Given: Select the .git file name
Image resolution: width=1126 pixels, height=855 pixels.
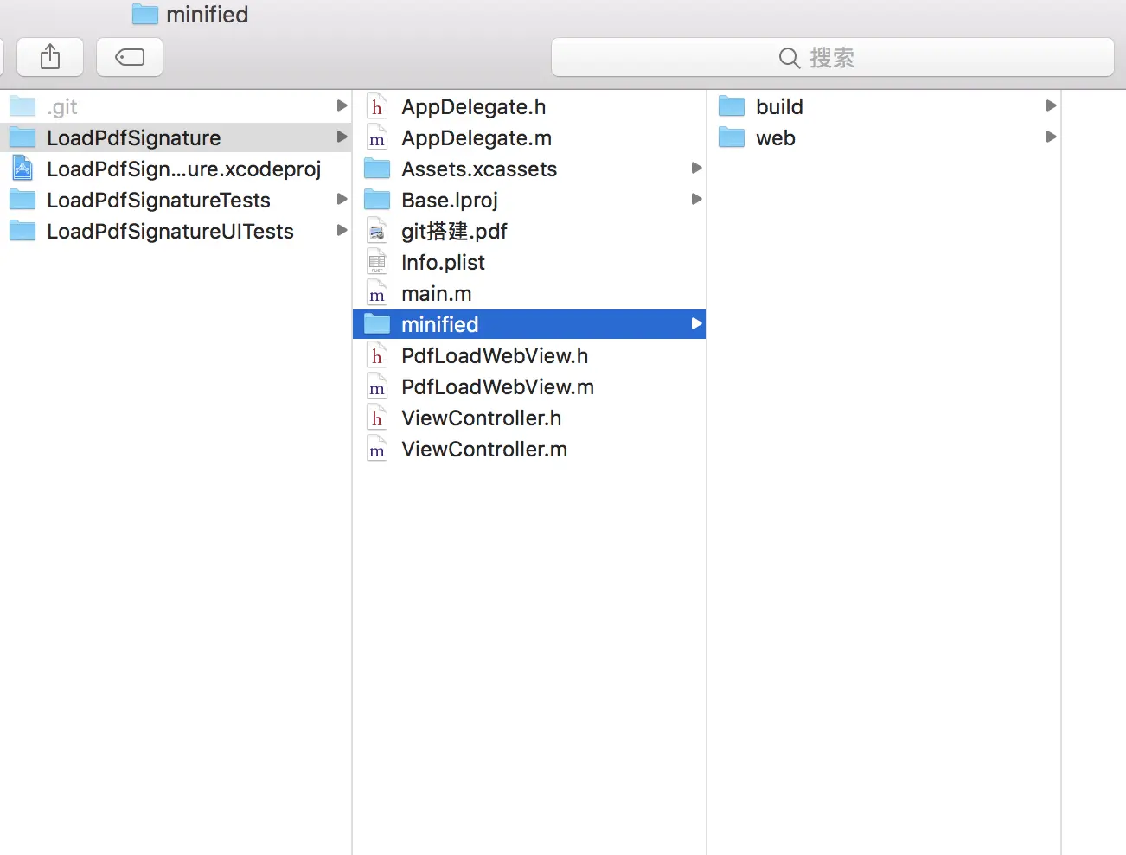Looking at the screenshot, I should pyautogui.click(x=62, y=107).
